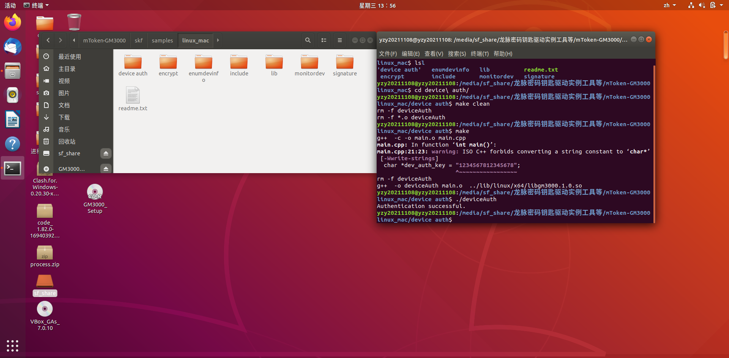Navigate to samples in path bar
The height and width of the screenshot is (358, 729).
point(162,40)
